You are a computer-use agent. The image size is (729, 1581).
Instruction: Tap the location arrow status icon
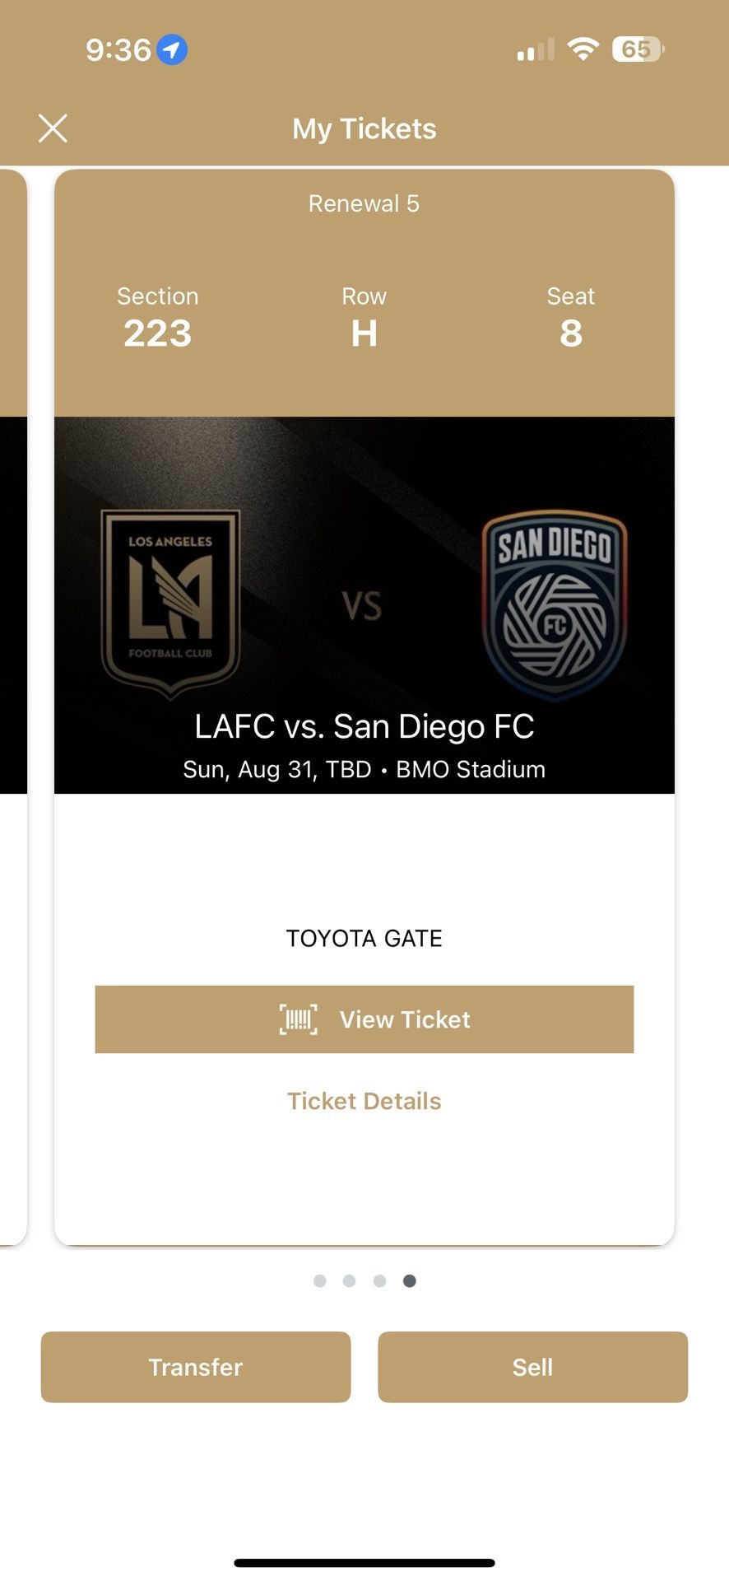[172, 50]
